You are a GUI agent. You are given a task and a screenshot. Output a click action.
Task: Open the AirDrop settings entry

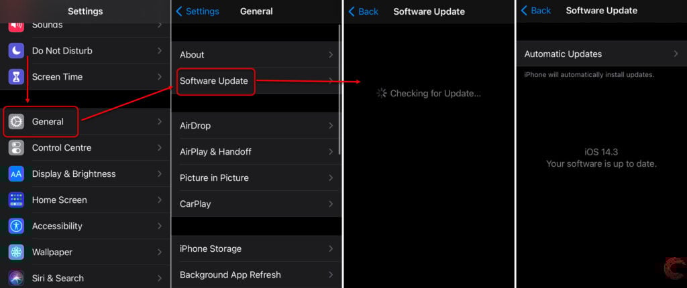click(256, 126)
